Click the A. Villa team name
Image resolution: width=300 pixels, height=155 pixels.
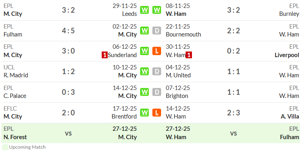[290, 116]
